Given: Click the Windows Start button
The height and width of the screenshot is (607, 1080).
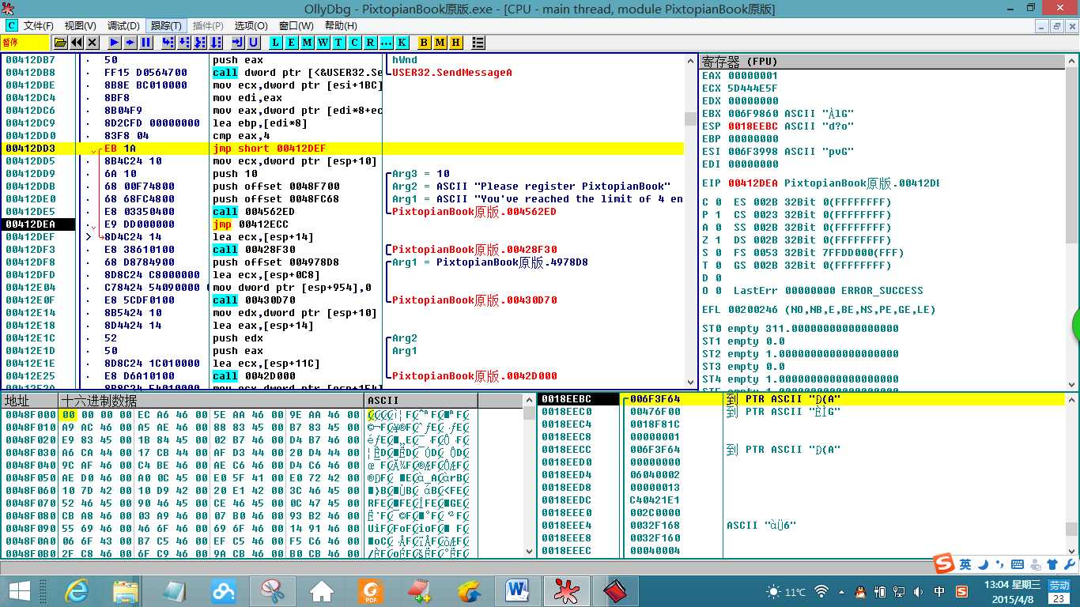Looking at the screenshot, I should pyautogui.click(x=20, y=590).
